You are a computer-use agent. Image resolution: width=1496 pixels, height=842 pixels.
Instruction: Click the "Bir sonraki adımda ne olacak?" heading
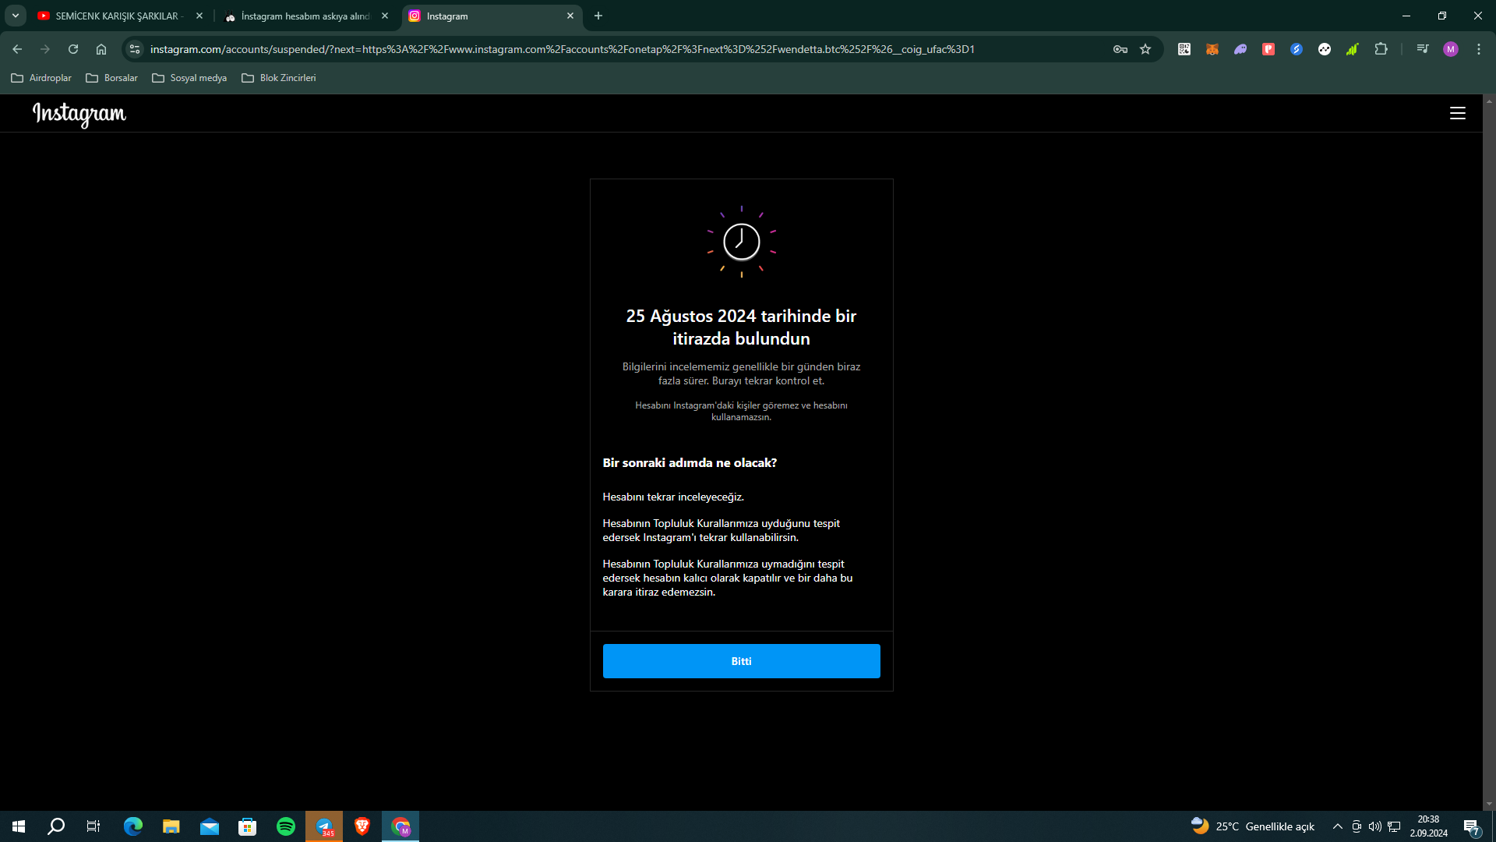pyautogui.click(x=690, y=463)
